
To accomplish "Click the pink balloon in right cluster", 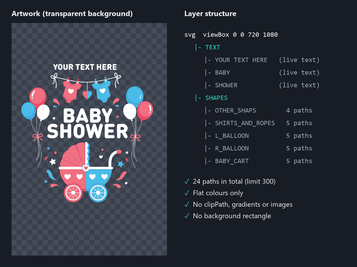I will 145,110.
